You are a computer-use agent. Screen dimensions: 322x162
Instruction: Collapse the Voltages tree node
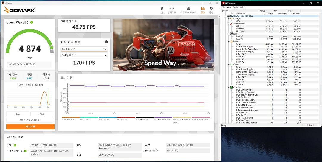click(x=228, y=18)
